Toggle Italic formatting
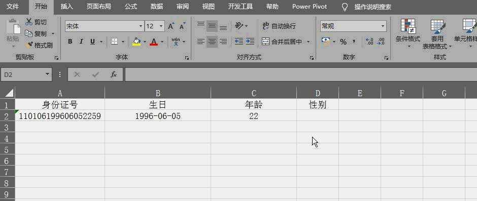477x201 pixels. 81,42
